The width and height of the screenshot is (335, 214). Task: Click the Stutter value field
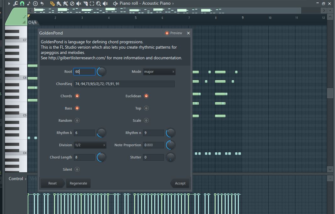[x=153, y=157]
